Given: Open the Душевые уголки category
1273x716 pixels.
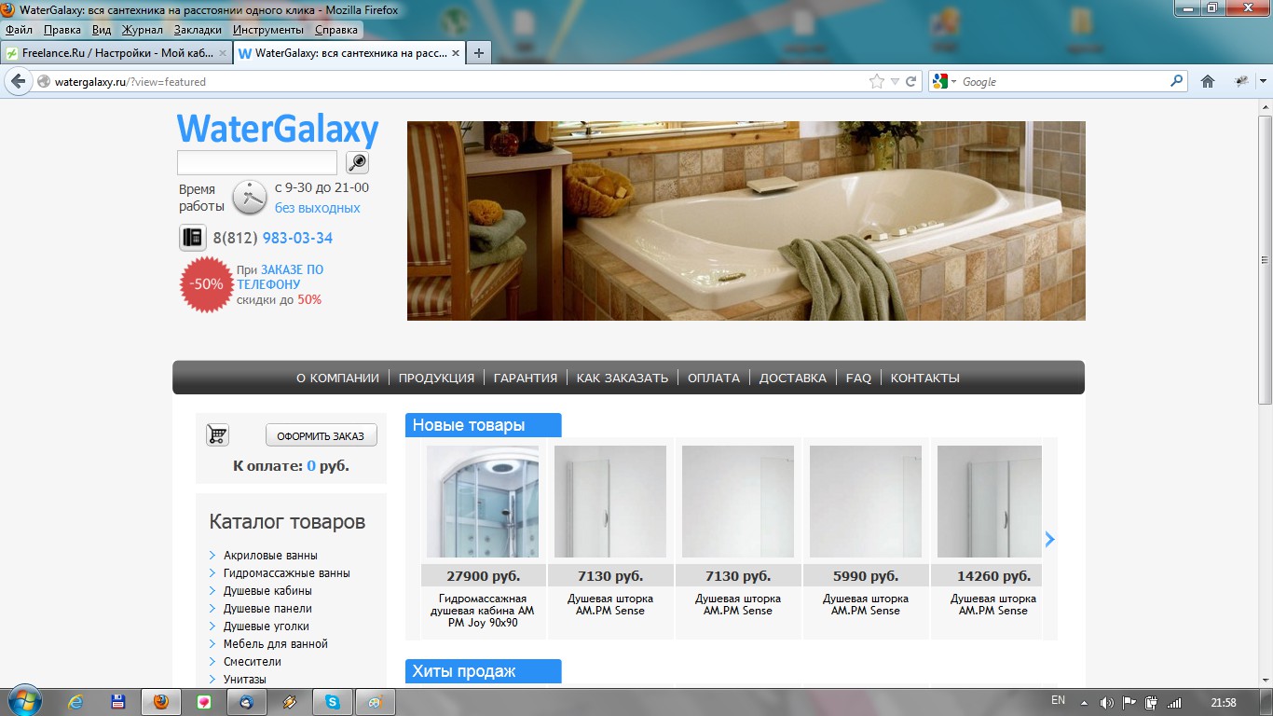Looking at the screenshot, I should pos(267,626).
